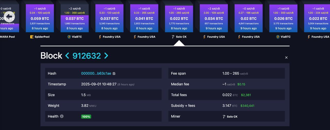Go to previous block with left chevron
Image resolution: width=330 pixels, height=130 pixels.
point(67,56)
